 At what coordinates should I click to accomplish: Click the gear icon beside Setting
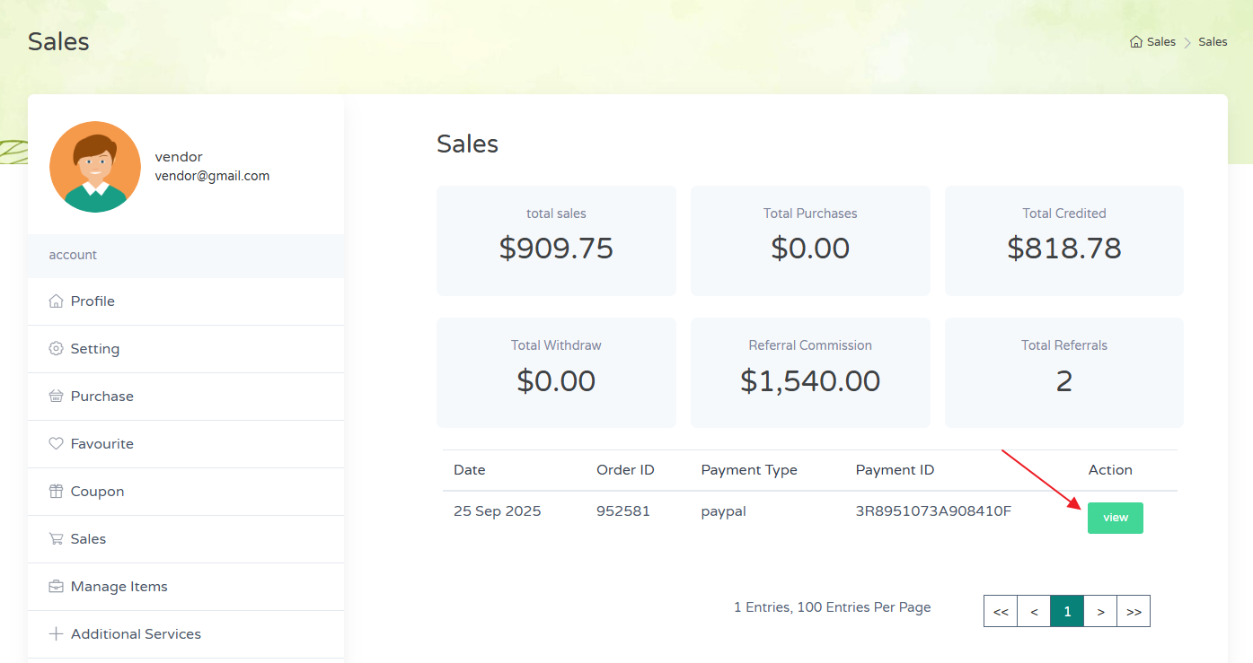pos(56,349)
